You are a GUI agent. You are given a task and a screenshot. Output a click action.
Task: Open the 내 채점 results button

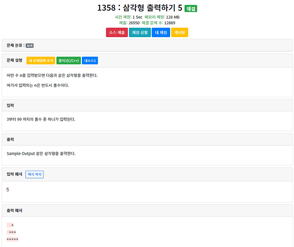pyautogui.click(x=161, y=32)
